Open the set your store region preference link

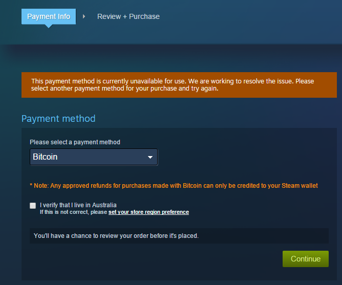click(148, 212)
